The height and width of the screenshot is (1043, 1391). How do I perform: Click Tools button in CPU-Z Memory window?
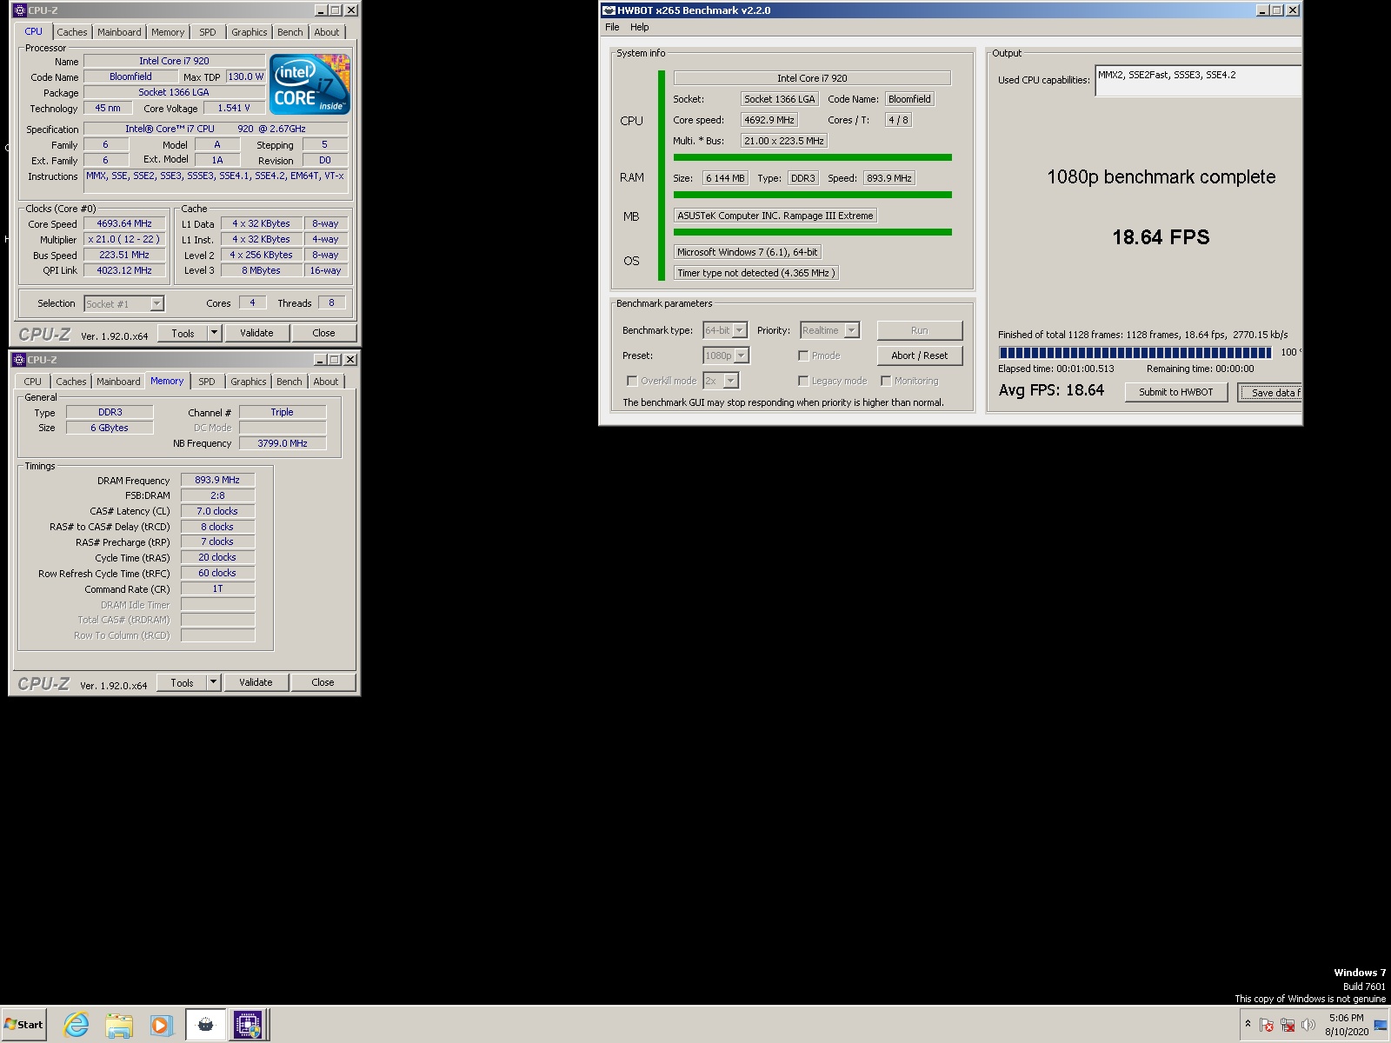(182, 682)
